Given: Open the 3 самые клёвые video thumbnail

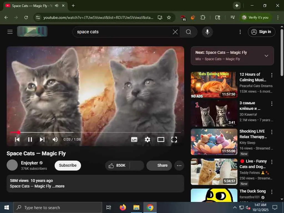Looking at the screenshot, I should coord(214,113).
